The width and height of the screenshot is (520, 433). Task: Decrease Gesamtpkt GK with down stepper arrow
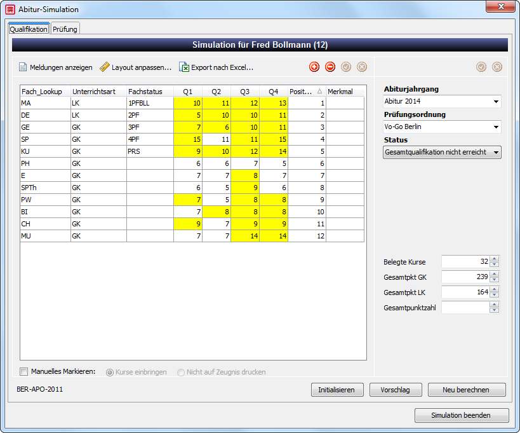click(x=494, y=280)
